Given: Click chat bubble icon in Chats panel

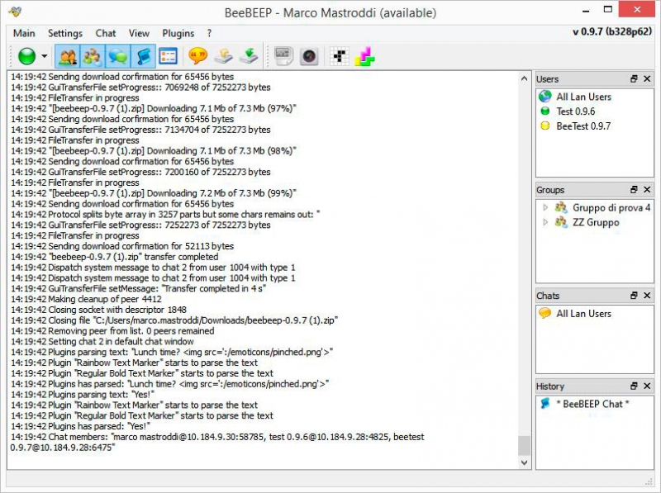Looking at the screenshot, I should (x=545, y=313).
